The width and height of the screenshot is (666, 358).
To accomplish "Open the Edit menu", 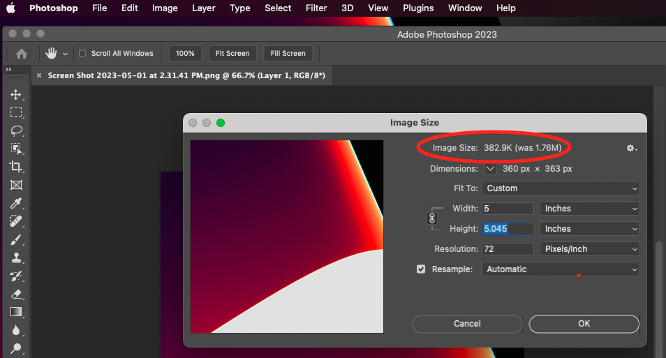I will click(x=130, y=8).
